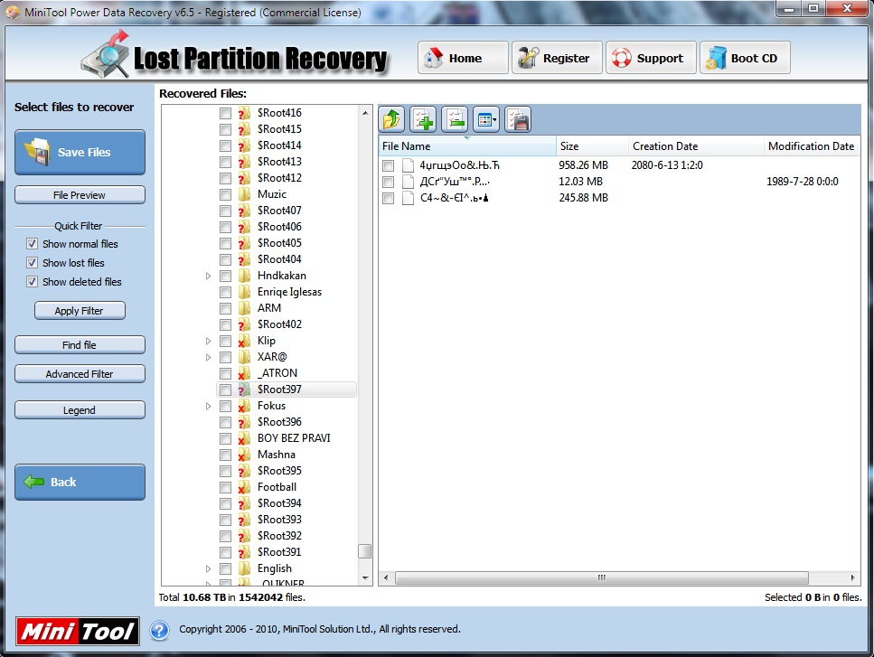Open the Register button in header
The height and width of the screenshot is (657, 874).
point(557,58)
